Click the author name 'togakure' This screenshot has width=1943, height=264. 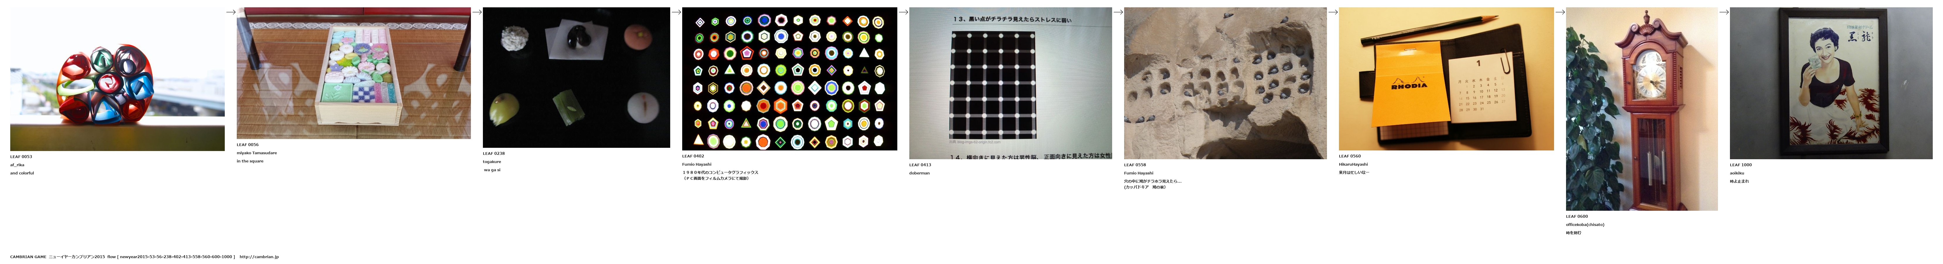pyautogui.click(x=492, y=162)
